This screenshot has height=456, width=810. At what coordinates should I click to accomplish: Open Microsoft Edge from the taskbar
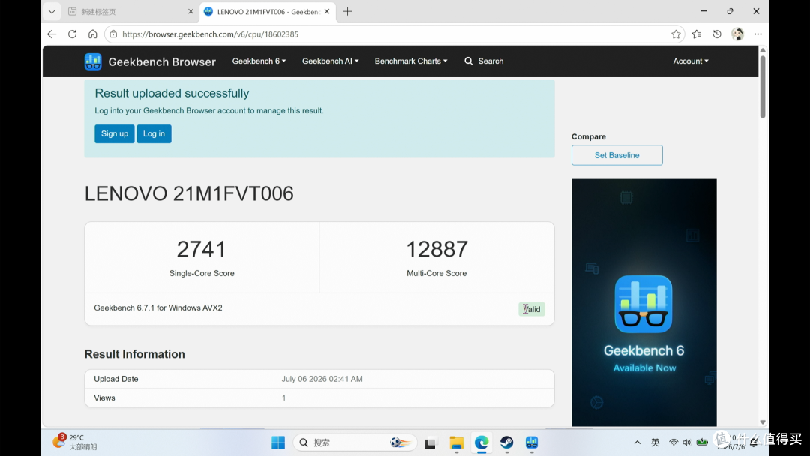(x=481, y=442)
